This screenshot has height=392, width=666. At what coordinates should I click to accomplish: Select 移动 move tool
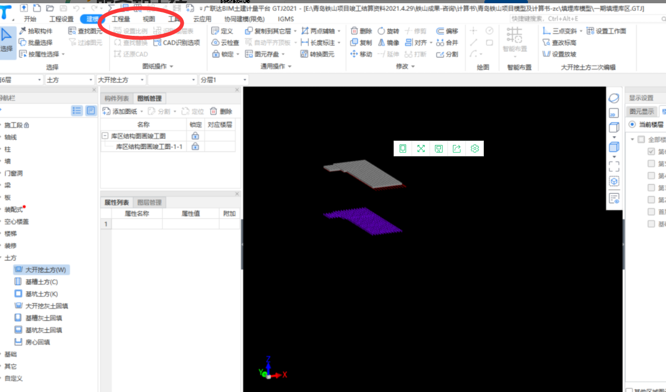pyautogui.click(x=362, y=54)
